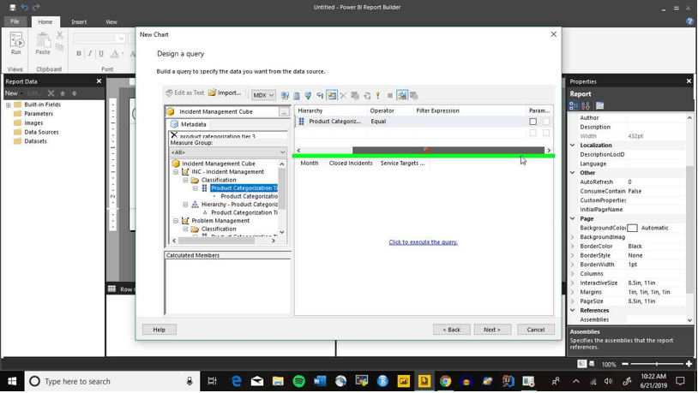Viewport: 698px width, 393px height.
Task: Select the Metadata tab
Action: click(189, 124)
